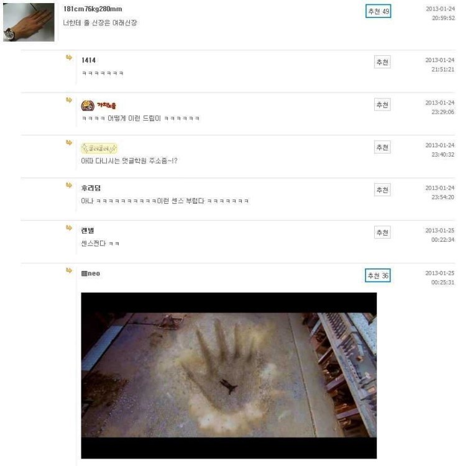
Task: Click the 추천 49 button on top comment
Action: (378, 11)
